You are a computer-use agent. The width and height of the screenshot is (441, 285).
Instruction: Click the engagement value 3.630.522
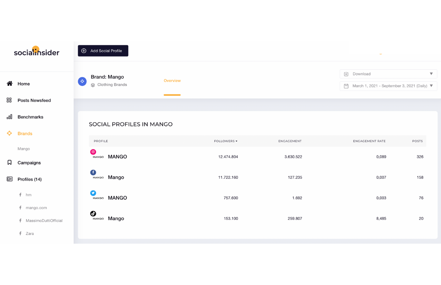pyautogui.click(x=293, y=157)
